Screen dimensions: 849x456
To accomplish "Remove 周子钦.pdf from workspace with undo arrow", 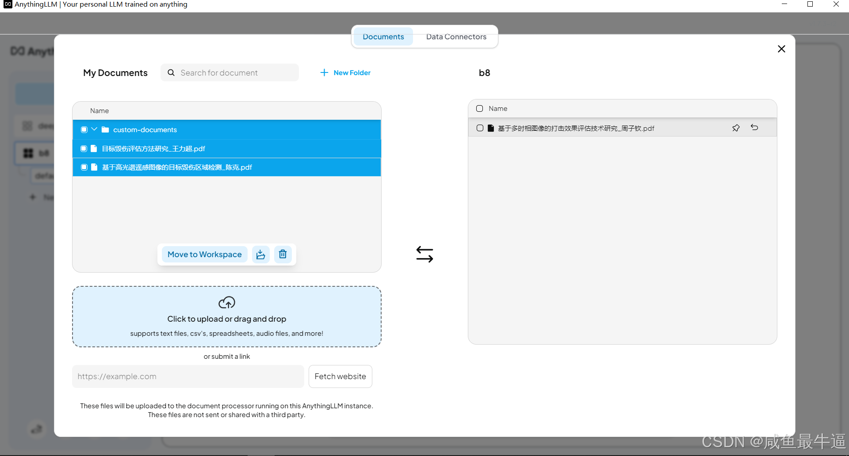I will tap(754, 127).
